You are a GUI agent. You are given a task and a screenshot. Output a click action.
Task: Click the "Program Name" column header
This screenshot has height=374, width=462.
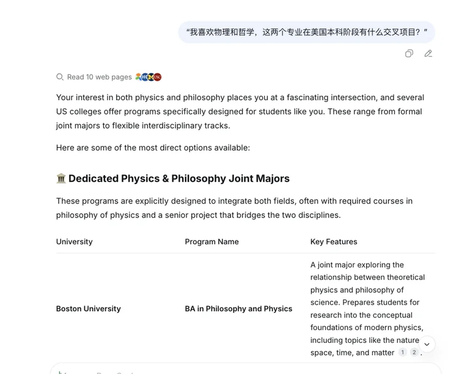211,242
